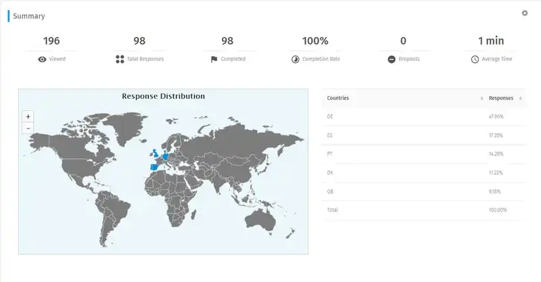Click the Total row label
Viewport: 541px width, 282px height.
coord(332,210)
